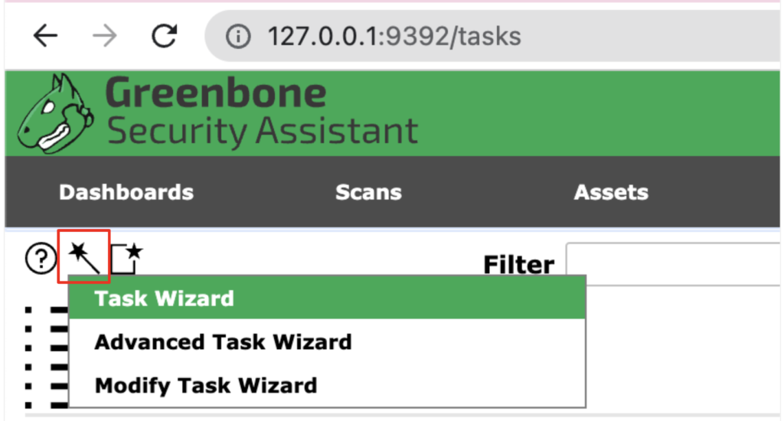Click the question mark help icon
Image resolution: width=784 pixels, height=421 pixels.
tap(41, 259)
